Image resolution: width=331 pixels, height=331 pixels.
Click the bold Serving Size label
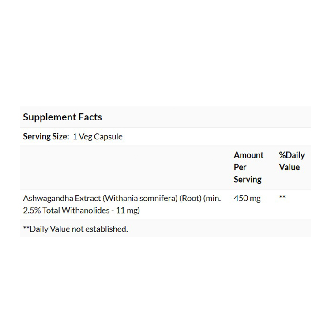(x=46, y=137)
